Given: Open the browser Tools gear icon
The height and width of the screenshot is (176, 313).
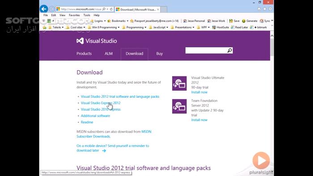Looking at the screenshot, I should [270, 9].
